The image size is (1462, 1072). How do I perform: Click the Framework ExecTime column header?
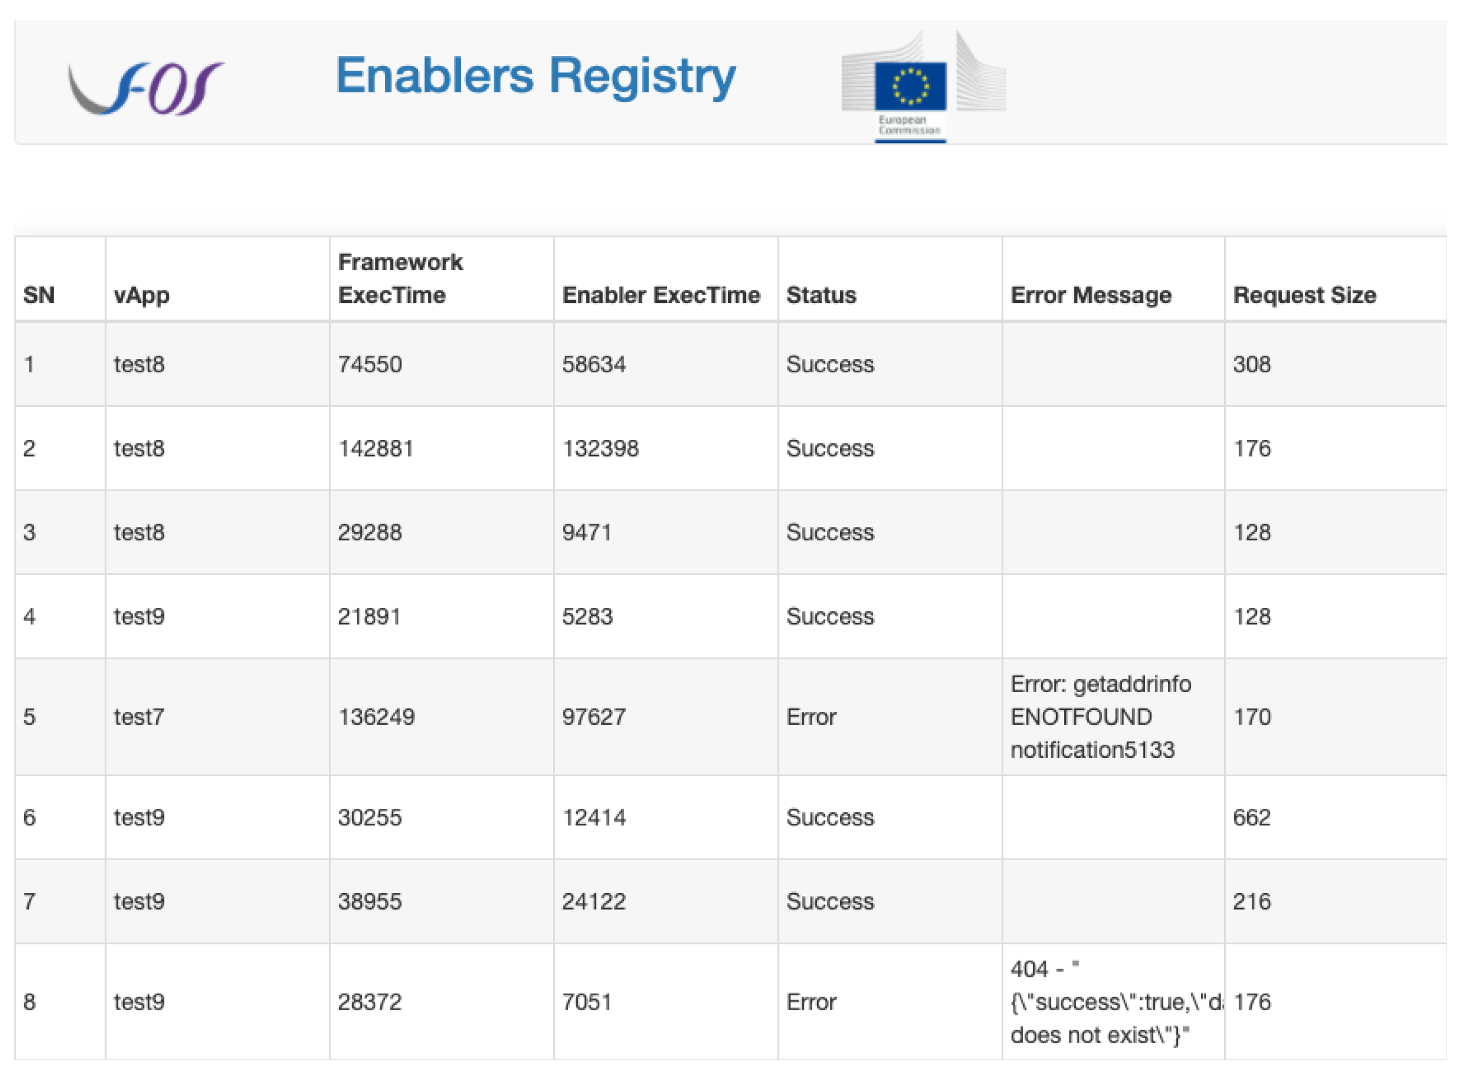400,279
